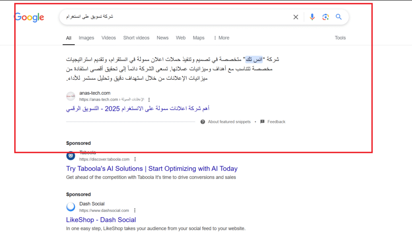Clear the search query with X

tap(296, 17)
